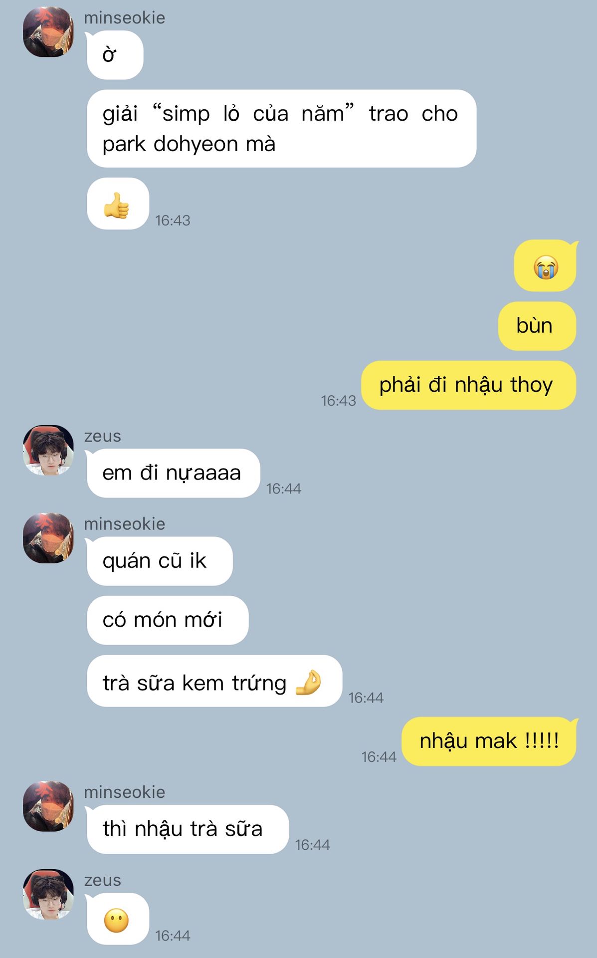597x958 pixels.
Task: Tap the pinched fingers emoji
Action: 308,682
